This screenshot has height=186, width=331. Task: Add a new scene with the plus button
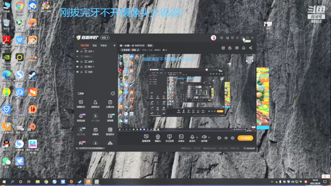pos(114,45)
